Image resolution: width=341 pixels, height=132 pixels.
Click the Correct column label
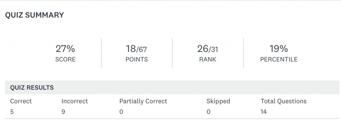coord(21,101)
